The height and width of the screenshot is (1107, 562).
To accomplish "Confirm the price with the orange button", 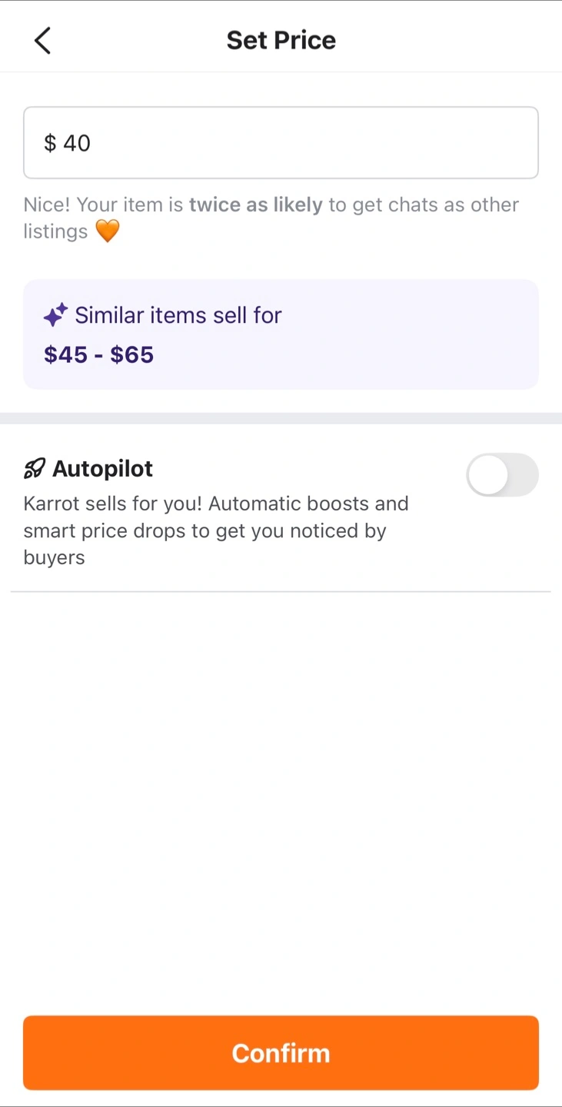I will [281, 1052].
